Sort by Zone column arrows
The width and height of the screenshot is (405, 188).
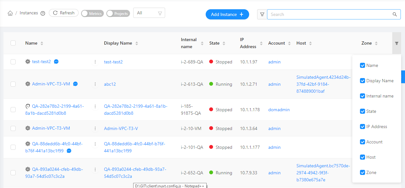pos(376,43)
